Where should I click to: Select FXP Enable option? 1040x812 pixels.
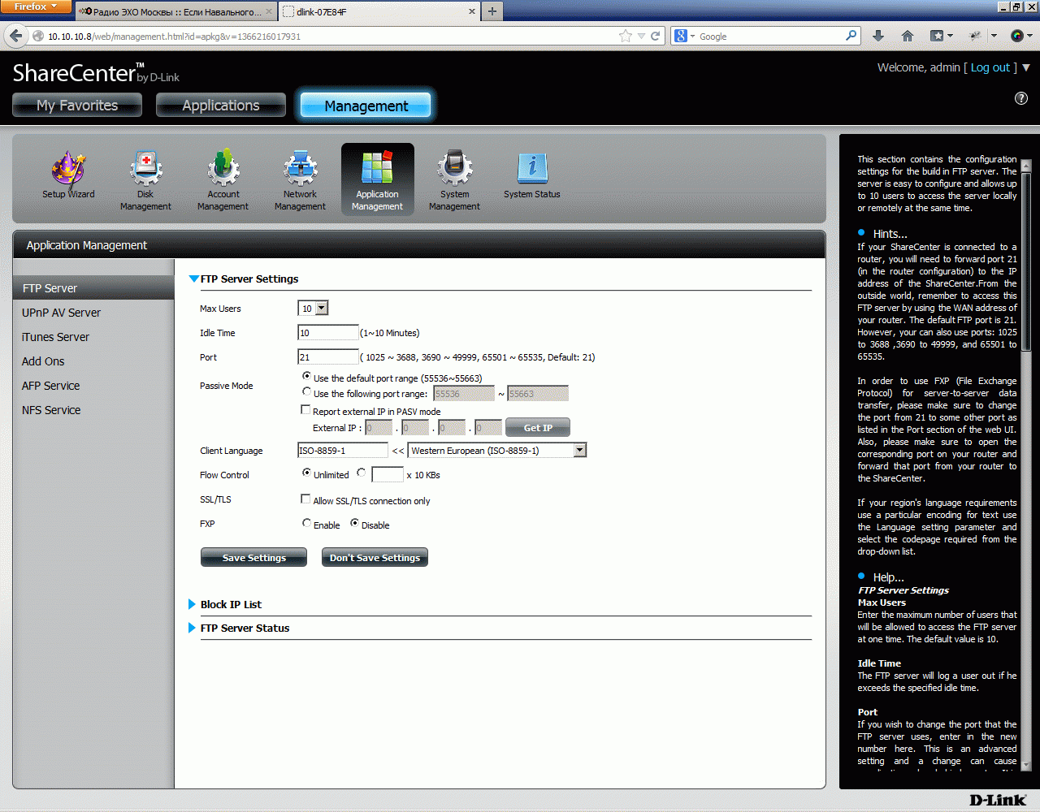pyautogui.click(x=306, y=523)
